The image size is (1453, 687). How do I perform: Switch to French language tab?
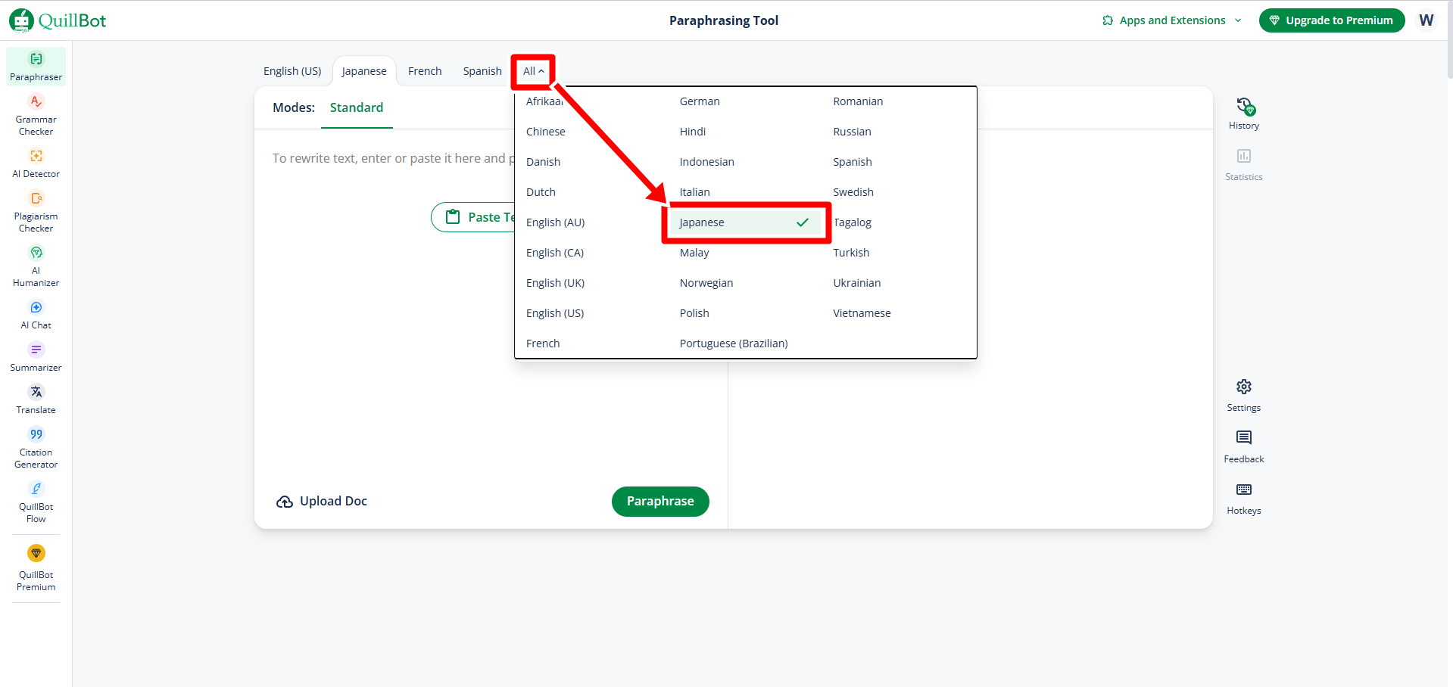(x=425, y=71)
